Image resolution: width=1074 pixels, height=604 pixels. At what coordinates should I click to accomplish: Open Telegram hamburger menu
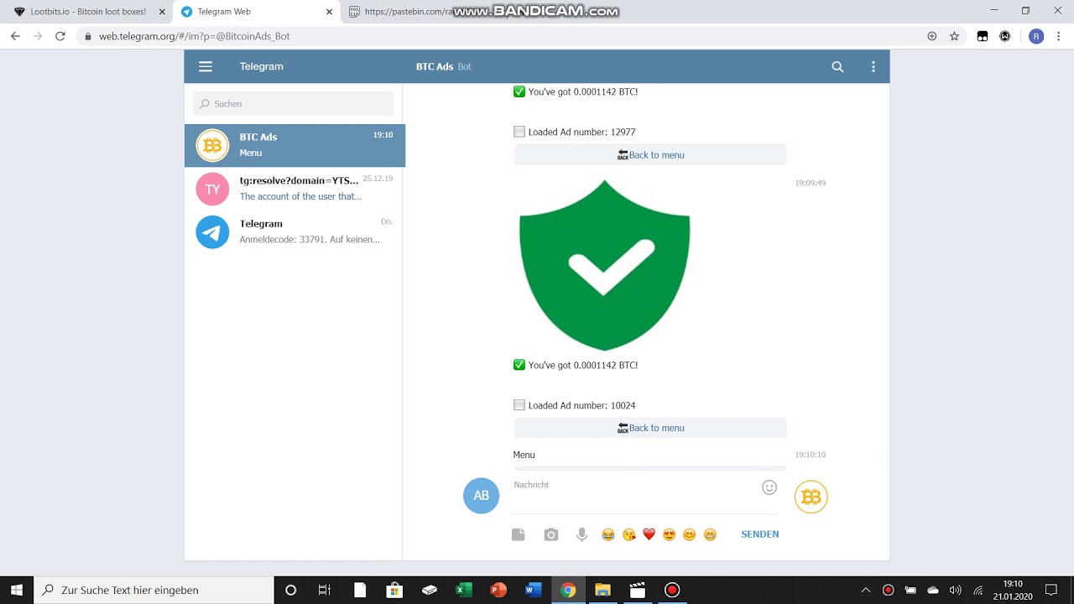pos(206,66)
